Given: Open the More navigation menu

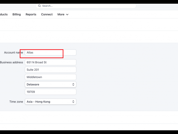Looking at the screenshot, I should (61, 15).
